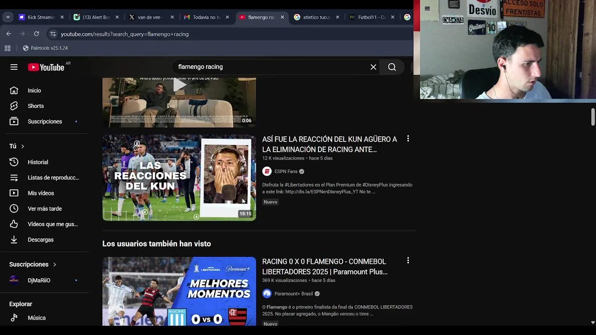596x335 pixels.
Task: Open the Paramount+ Brasil channel name link
Action: (294, 294)
